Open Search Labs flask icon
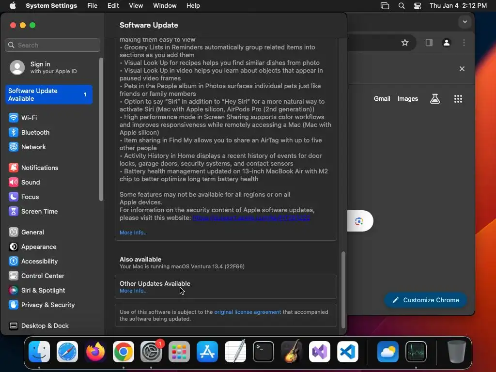 [435, 99]
